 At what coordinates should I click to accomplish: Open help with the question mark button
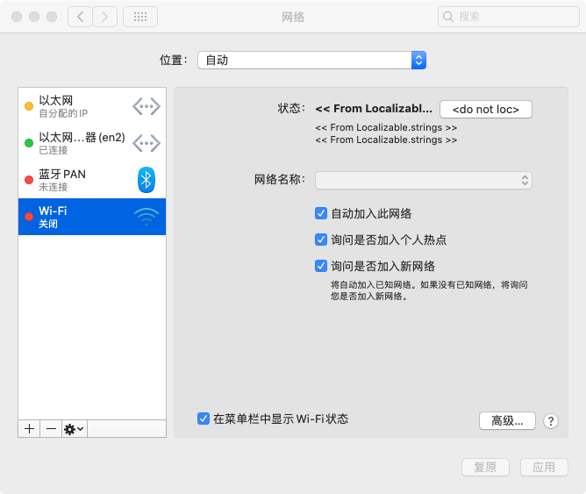point(551,421)
